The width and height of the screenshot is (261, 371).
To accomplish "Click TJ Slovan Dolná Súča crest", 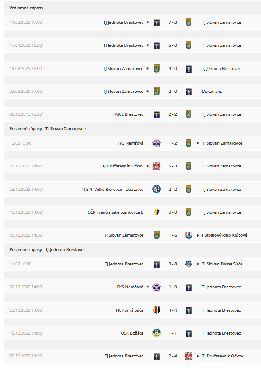I will click(188, 264).
